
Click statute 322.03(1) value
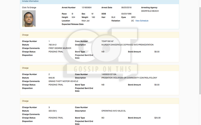(53, 111)
